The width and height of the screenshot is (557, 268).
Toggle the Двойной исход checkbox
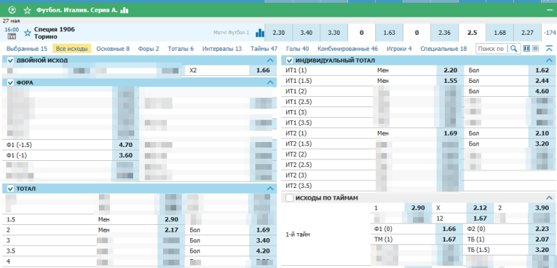pos(10,61)
